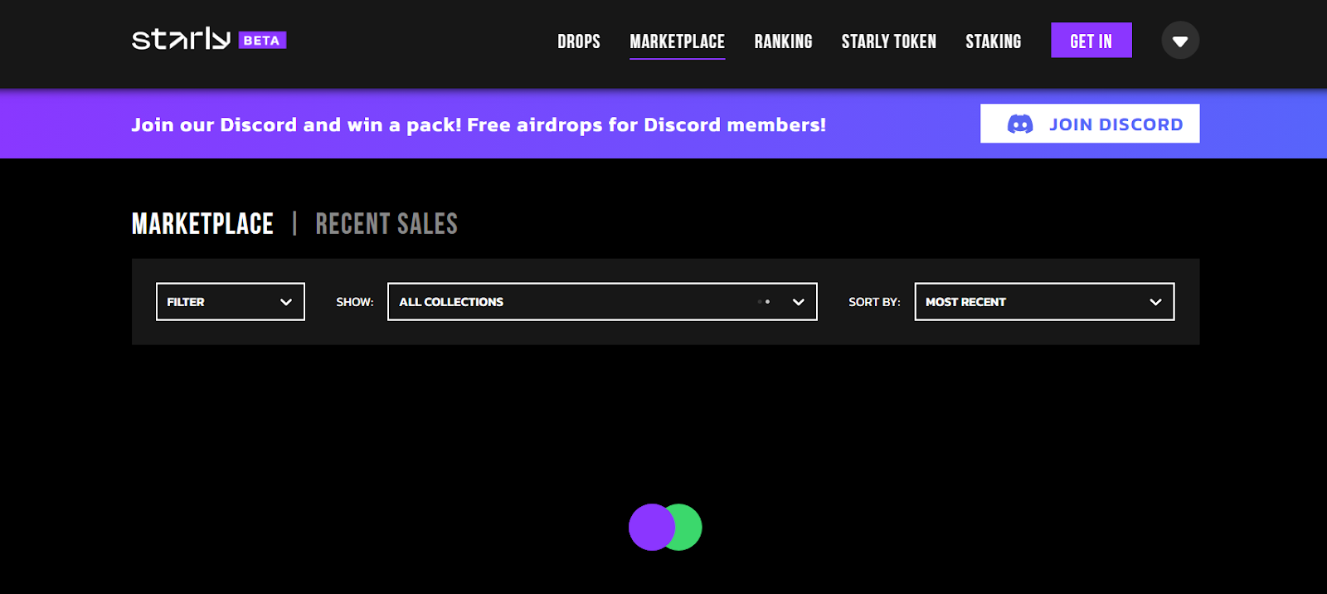
Task: Open the round account dropdown arrow icon
Action: pyautogui.click(x=1180, y=41)
